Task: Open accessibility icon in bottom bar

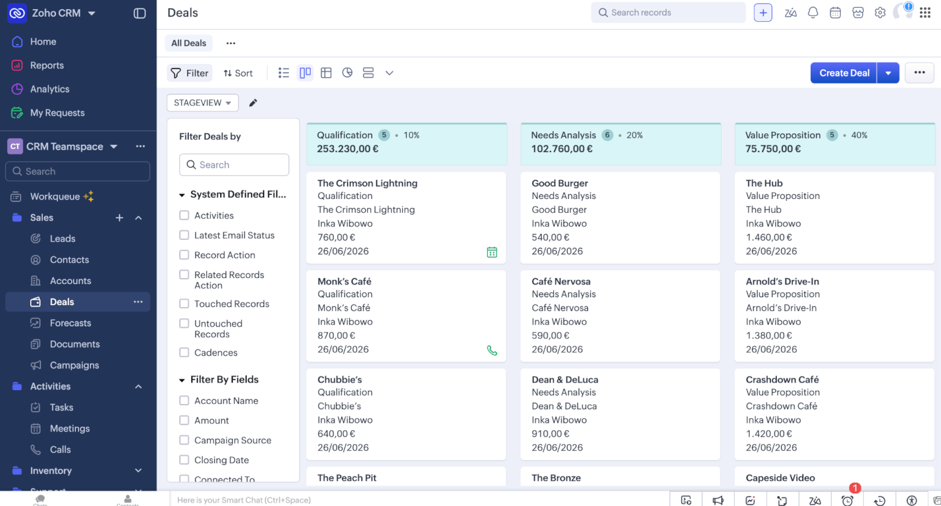Action: click(x=911, y=500)
